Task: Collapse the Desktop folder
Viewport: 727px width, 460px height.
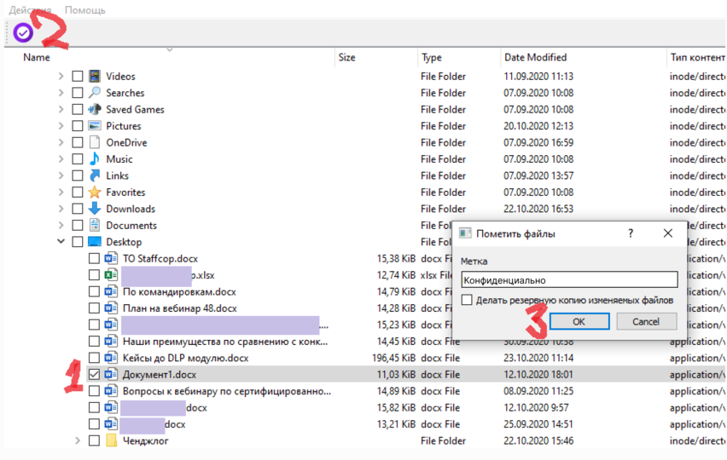Action: click(x=61, y=242)
